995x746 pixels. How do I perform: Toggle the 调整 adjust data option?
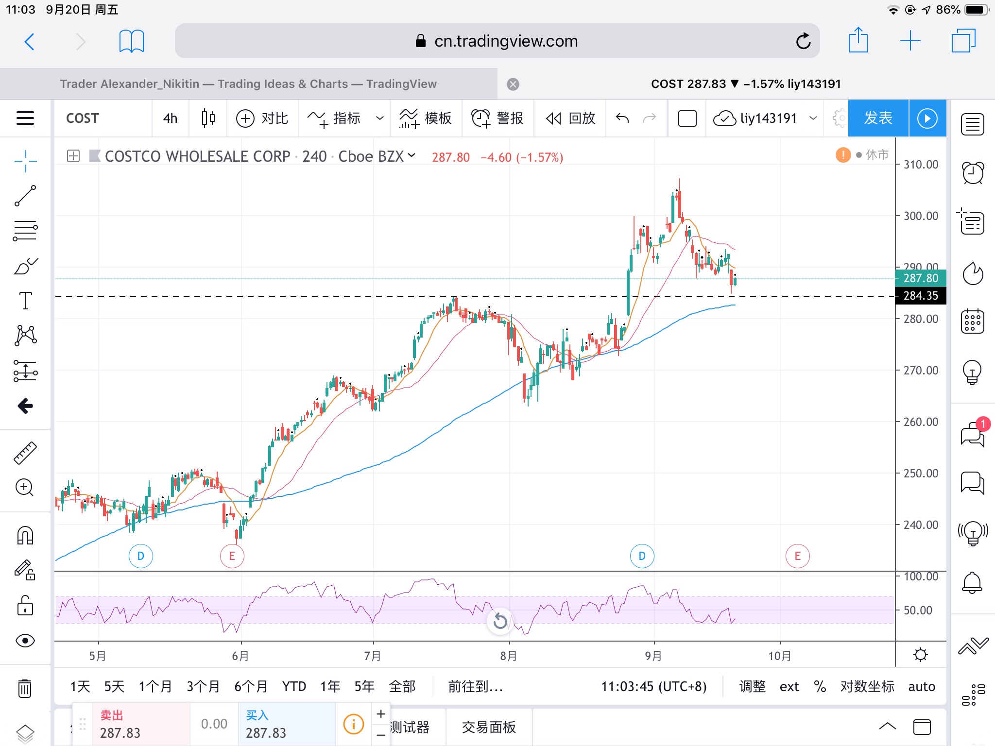tap(753, 686)
